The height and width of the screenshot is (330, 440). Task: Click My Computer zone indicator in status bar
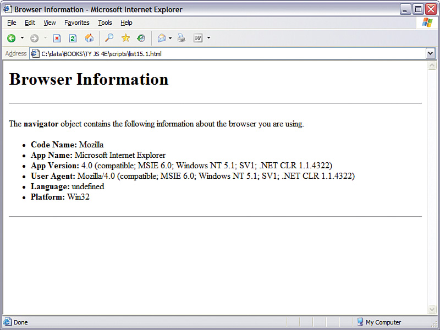click(378, 322)
